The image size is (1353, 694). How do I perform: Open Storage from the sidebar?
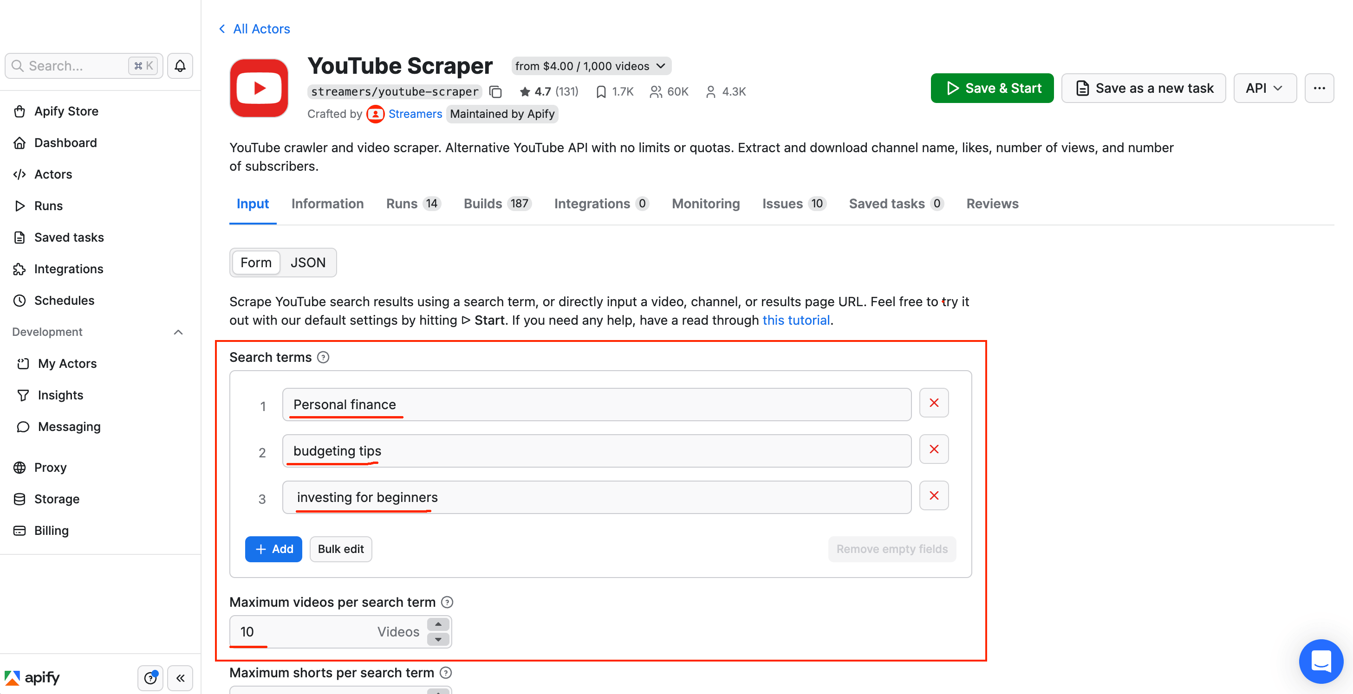pos(56,499)
